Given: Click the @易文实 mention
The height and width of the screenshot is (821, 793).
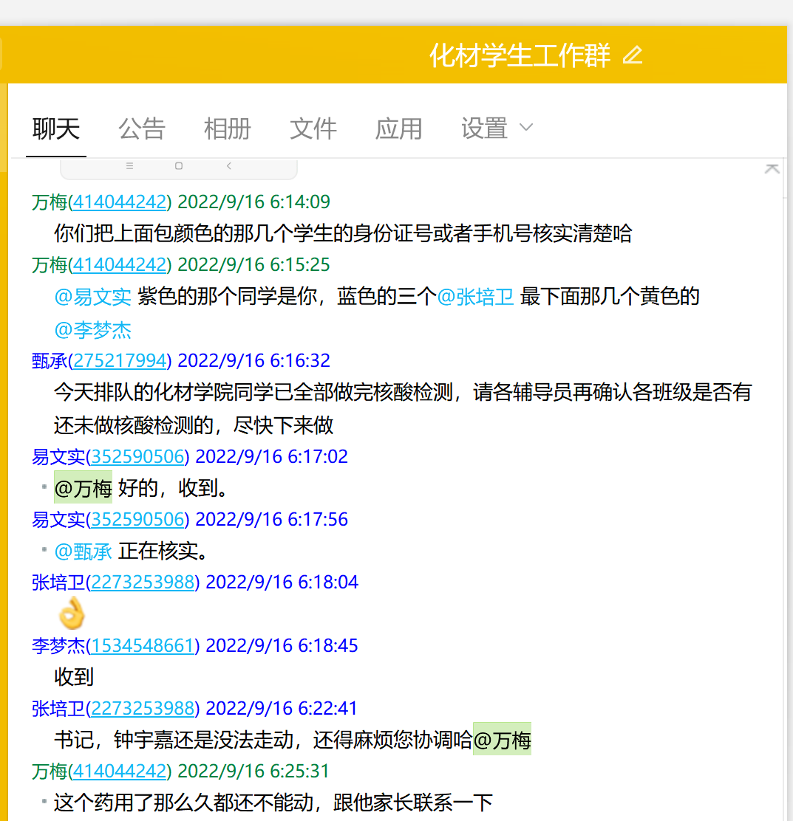Looking at the screenshot, I should [x=93, y=297].
